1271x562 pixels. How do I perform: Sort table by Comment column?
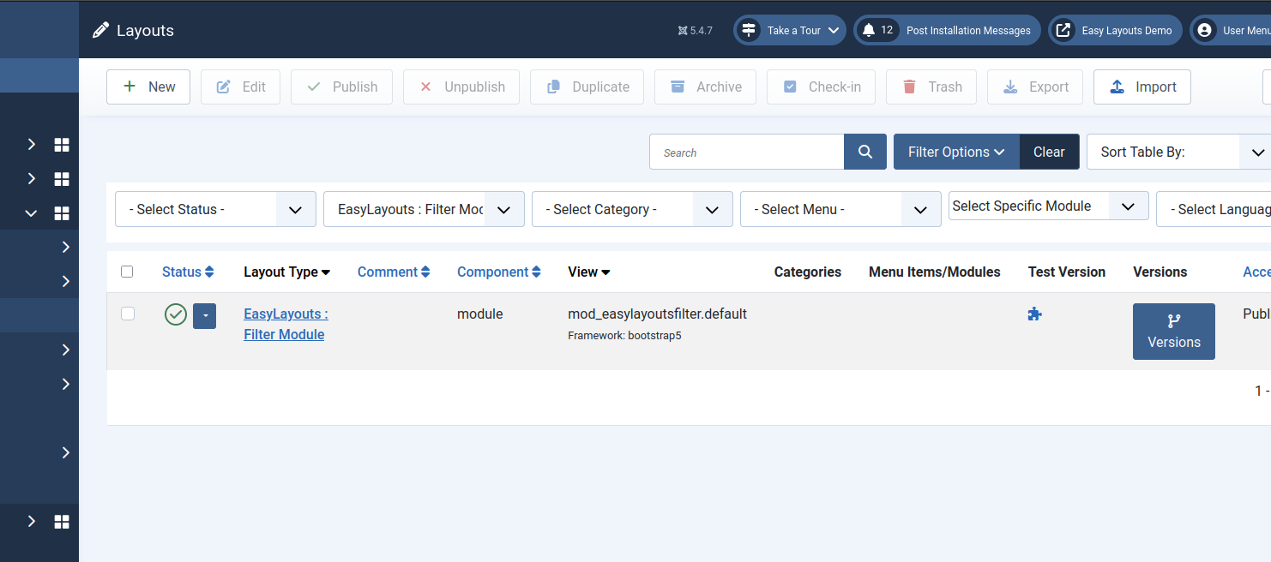click(394, 272)
